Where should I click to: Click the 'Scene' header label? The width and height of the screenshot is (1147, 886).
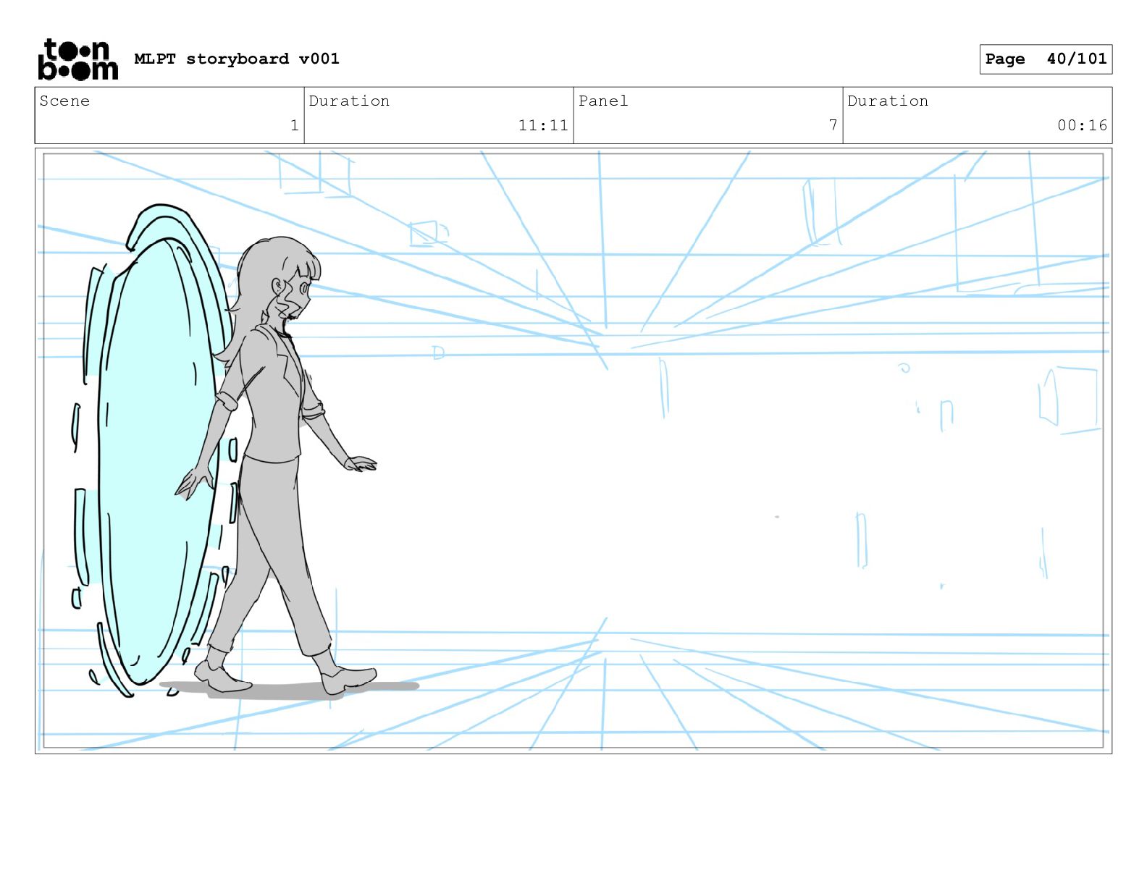[x=64, y=101]
